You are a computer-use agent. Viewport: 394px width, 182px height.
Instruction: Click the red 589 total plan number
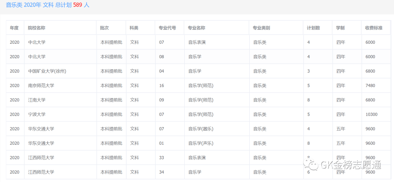tap(78, 5)
